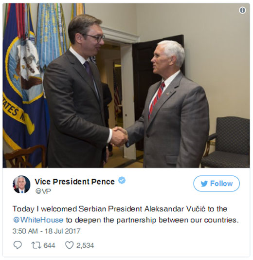Click the tweet text about Serbian President
Screen dimensions: 253x260
(x=126, y=214)
